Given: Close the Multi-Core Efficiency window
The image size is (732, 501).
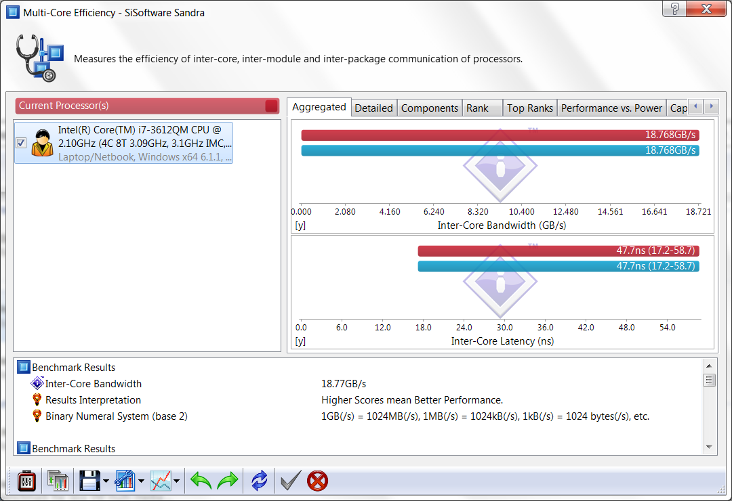Looking at the screenshot, I should (x=706, y=8).
